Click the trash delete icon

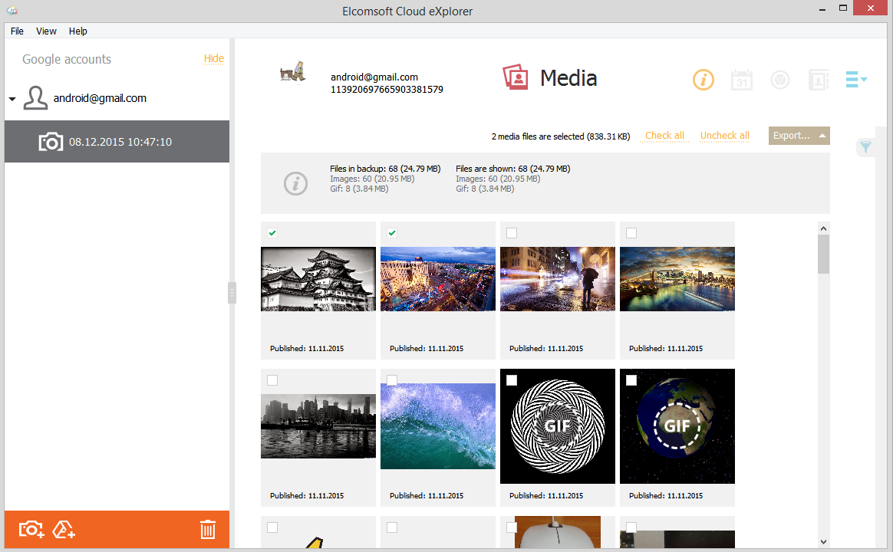[x=207, y=530]
